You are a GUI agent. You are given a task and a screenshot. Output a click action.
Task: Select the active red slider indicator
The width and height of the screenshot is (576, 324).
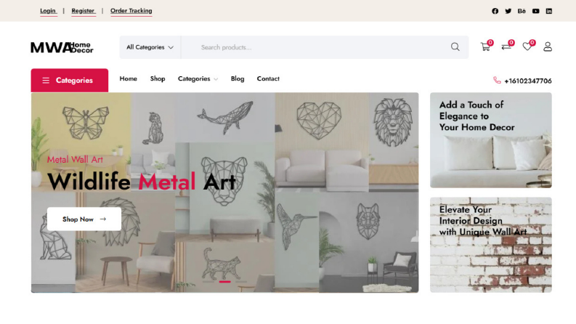[225, 281]
